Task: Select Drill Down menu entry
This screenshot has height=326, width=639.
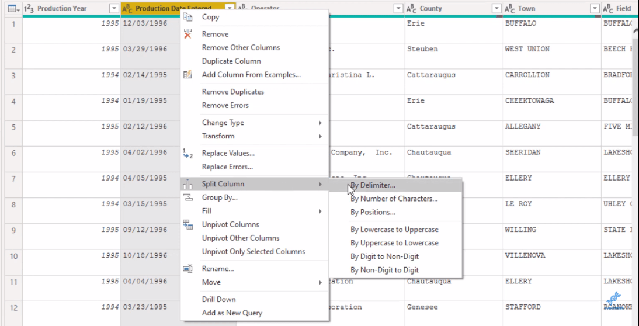Action: (255, 299)
